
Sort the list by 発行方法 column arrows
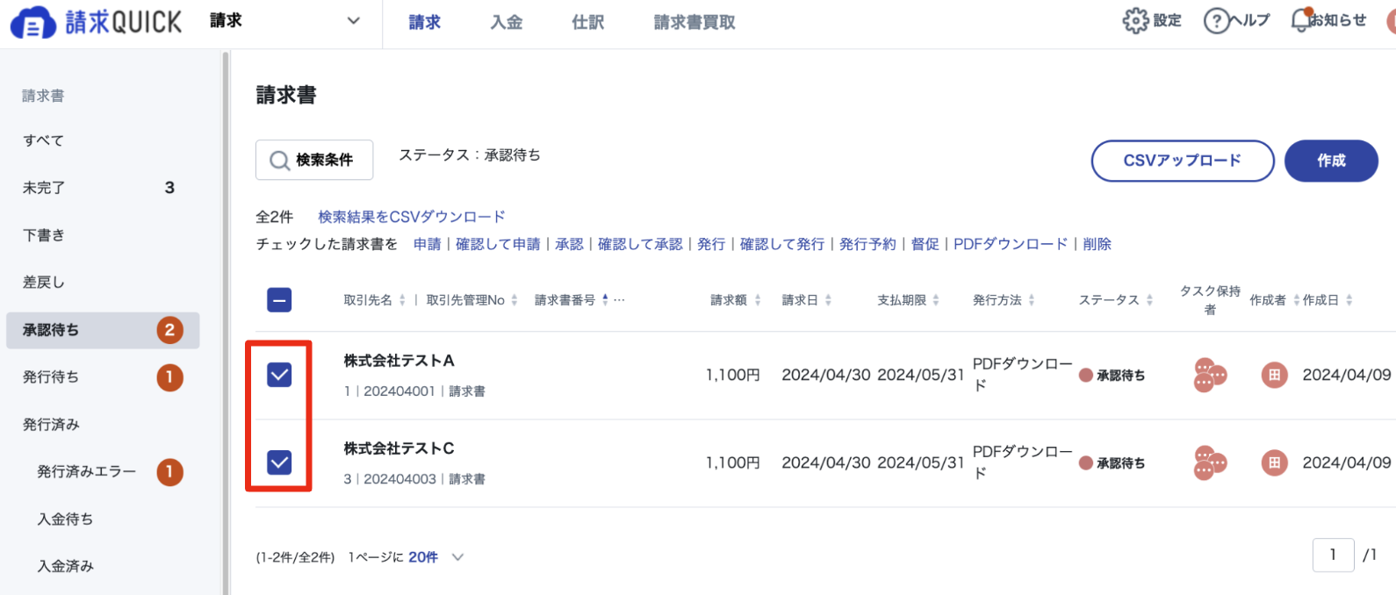point(1032,300)
